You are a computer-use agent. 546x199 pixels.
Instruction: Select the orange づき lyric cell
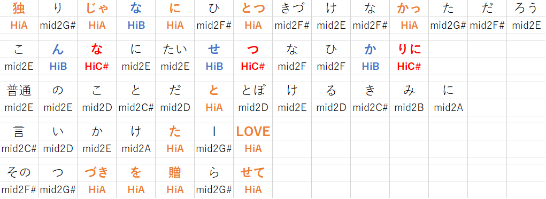click(97, 173)
